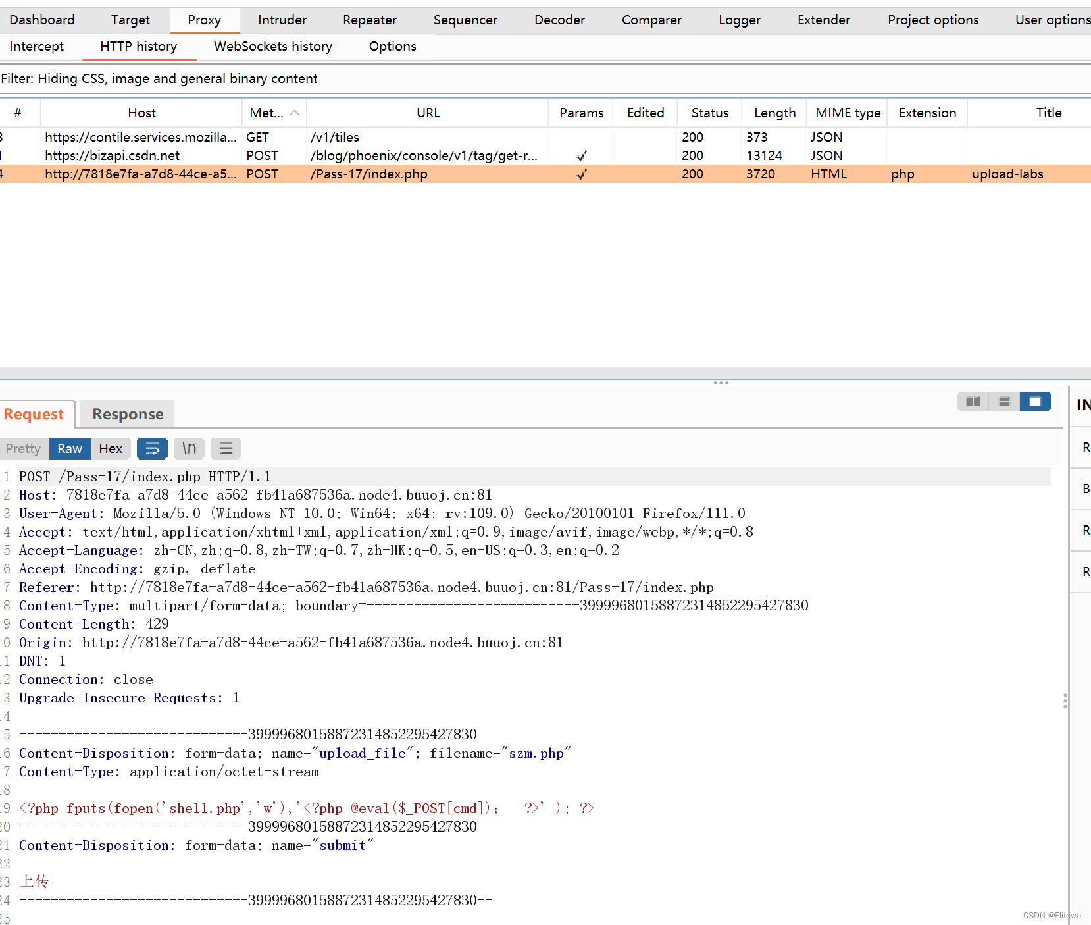This screenshot has height=925, width=1091.
Task: Sort history by URL column
Action: tap(428, 113)
